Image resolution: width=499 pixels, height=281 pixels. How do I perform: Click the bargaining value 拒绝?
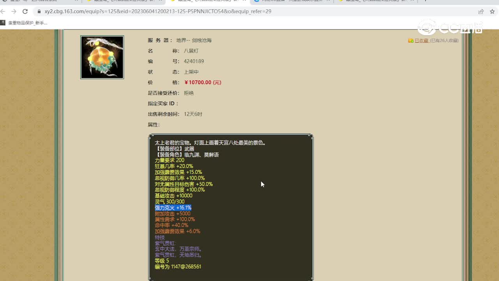coord(189,93)
